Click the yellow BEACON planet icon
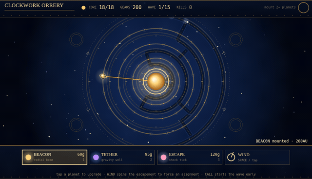The image size is (312, 179). [28, 158]
